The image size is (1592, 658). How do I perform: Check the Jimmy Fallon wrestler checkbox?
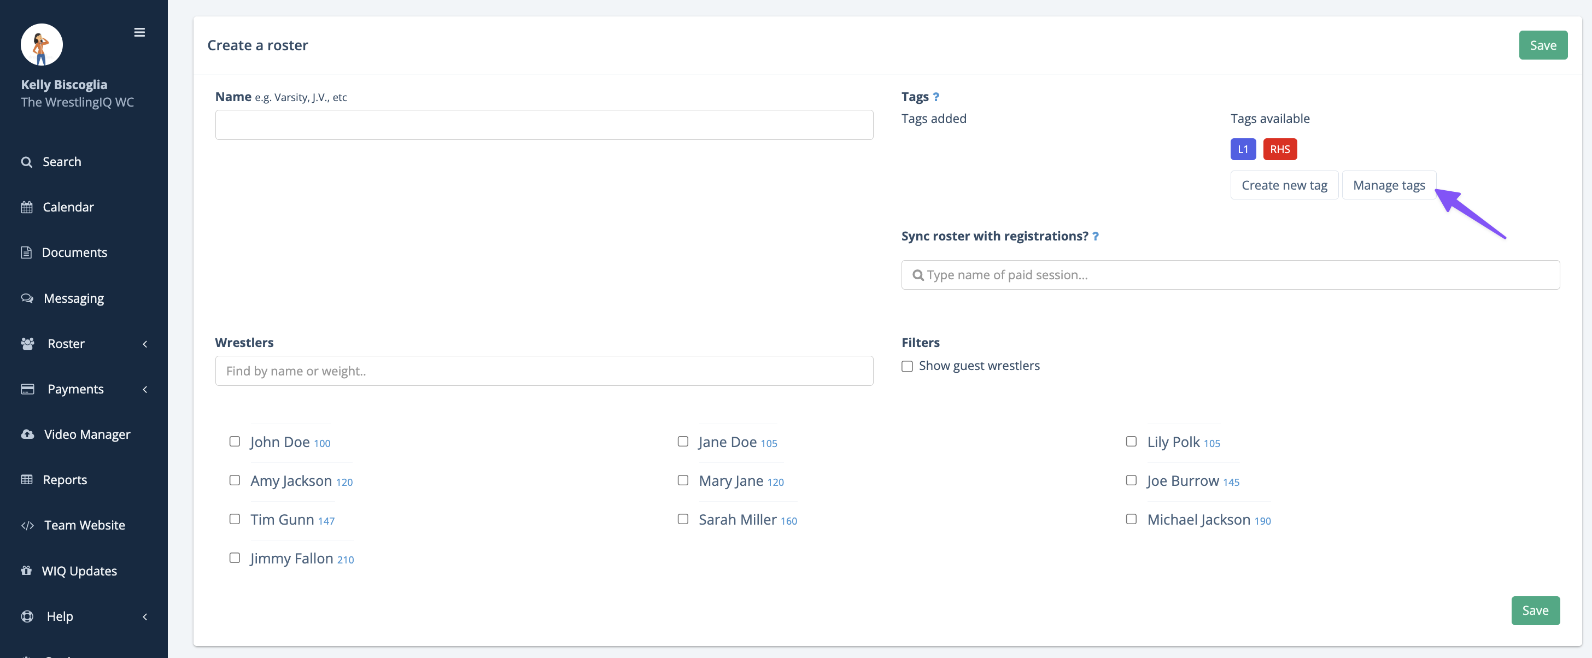tap(235, 558)
